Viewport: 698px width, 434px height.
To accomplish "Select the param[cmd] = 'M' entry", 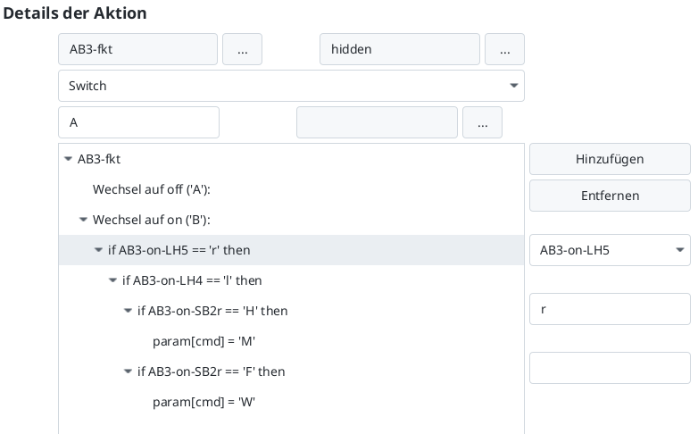I will point(204,341).
